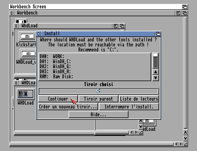Close the Install window gadget
The image size is (197, 151).
pos(38,34)
